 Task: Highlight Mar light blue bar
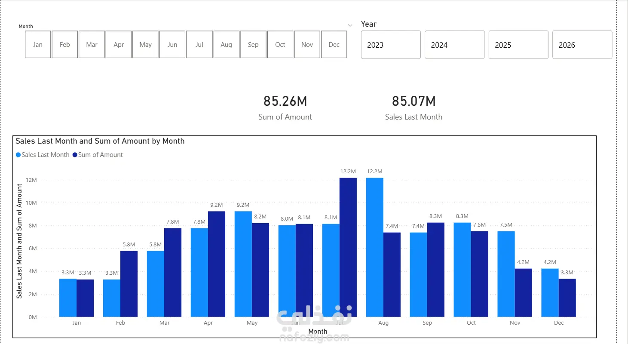point(156,284)
